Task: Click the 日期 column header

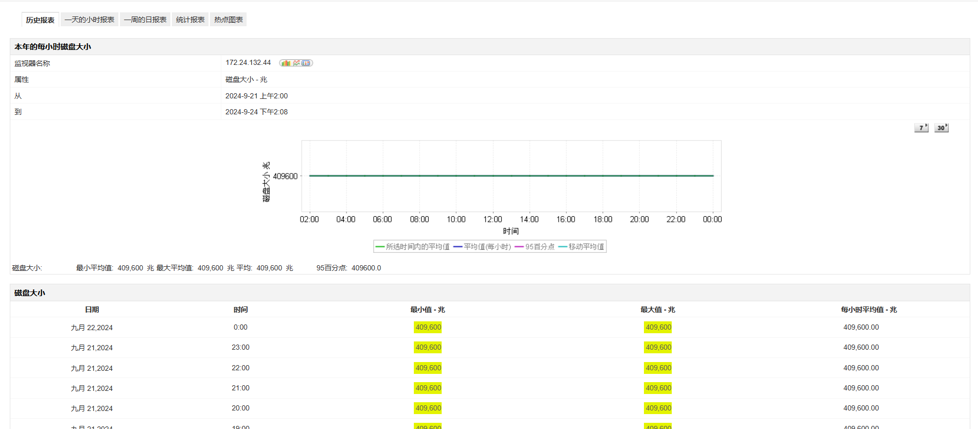Action: (92, 310)
